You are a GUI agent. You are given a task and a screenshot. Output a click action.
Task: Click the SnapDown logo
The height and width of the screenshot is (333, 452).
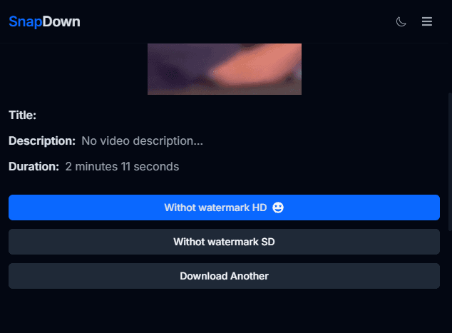point(44,22)
